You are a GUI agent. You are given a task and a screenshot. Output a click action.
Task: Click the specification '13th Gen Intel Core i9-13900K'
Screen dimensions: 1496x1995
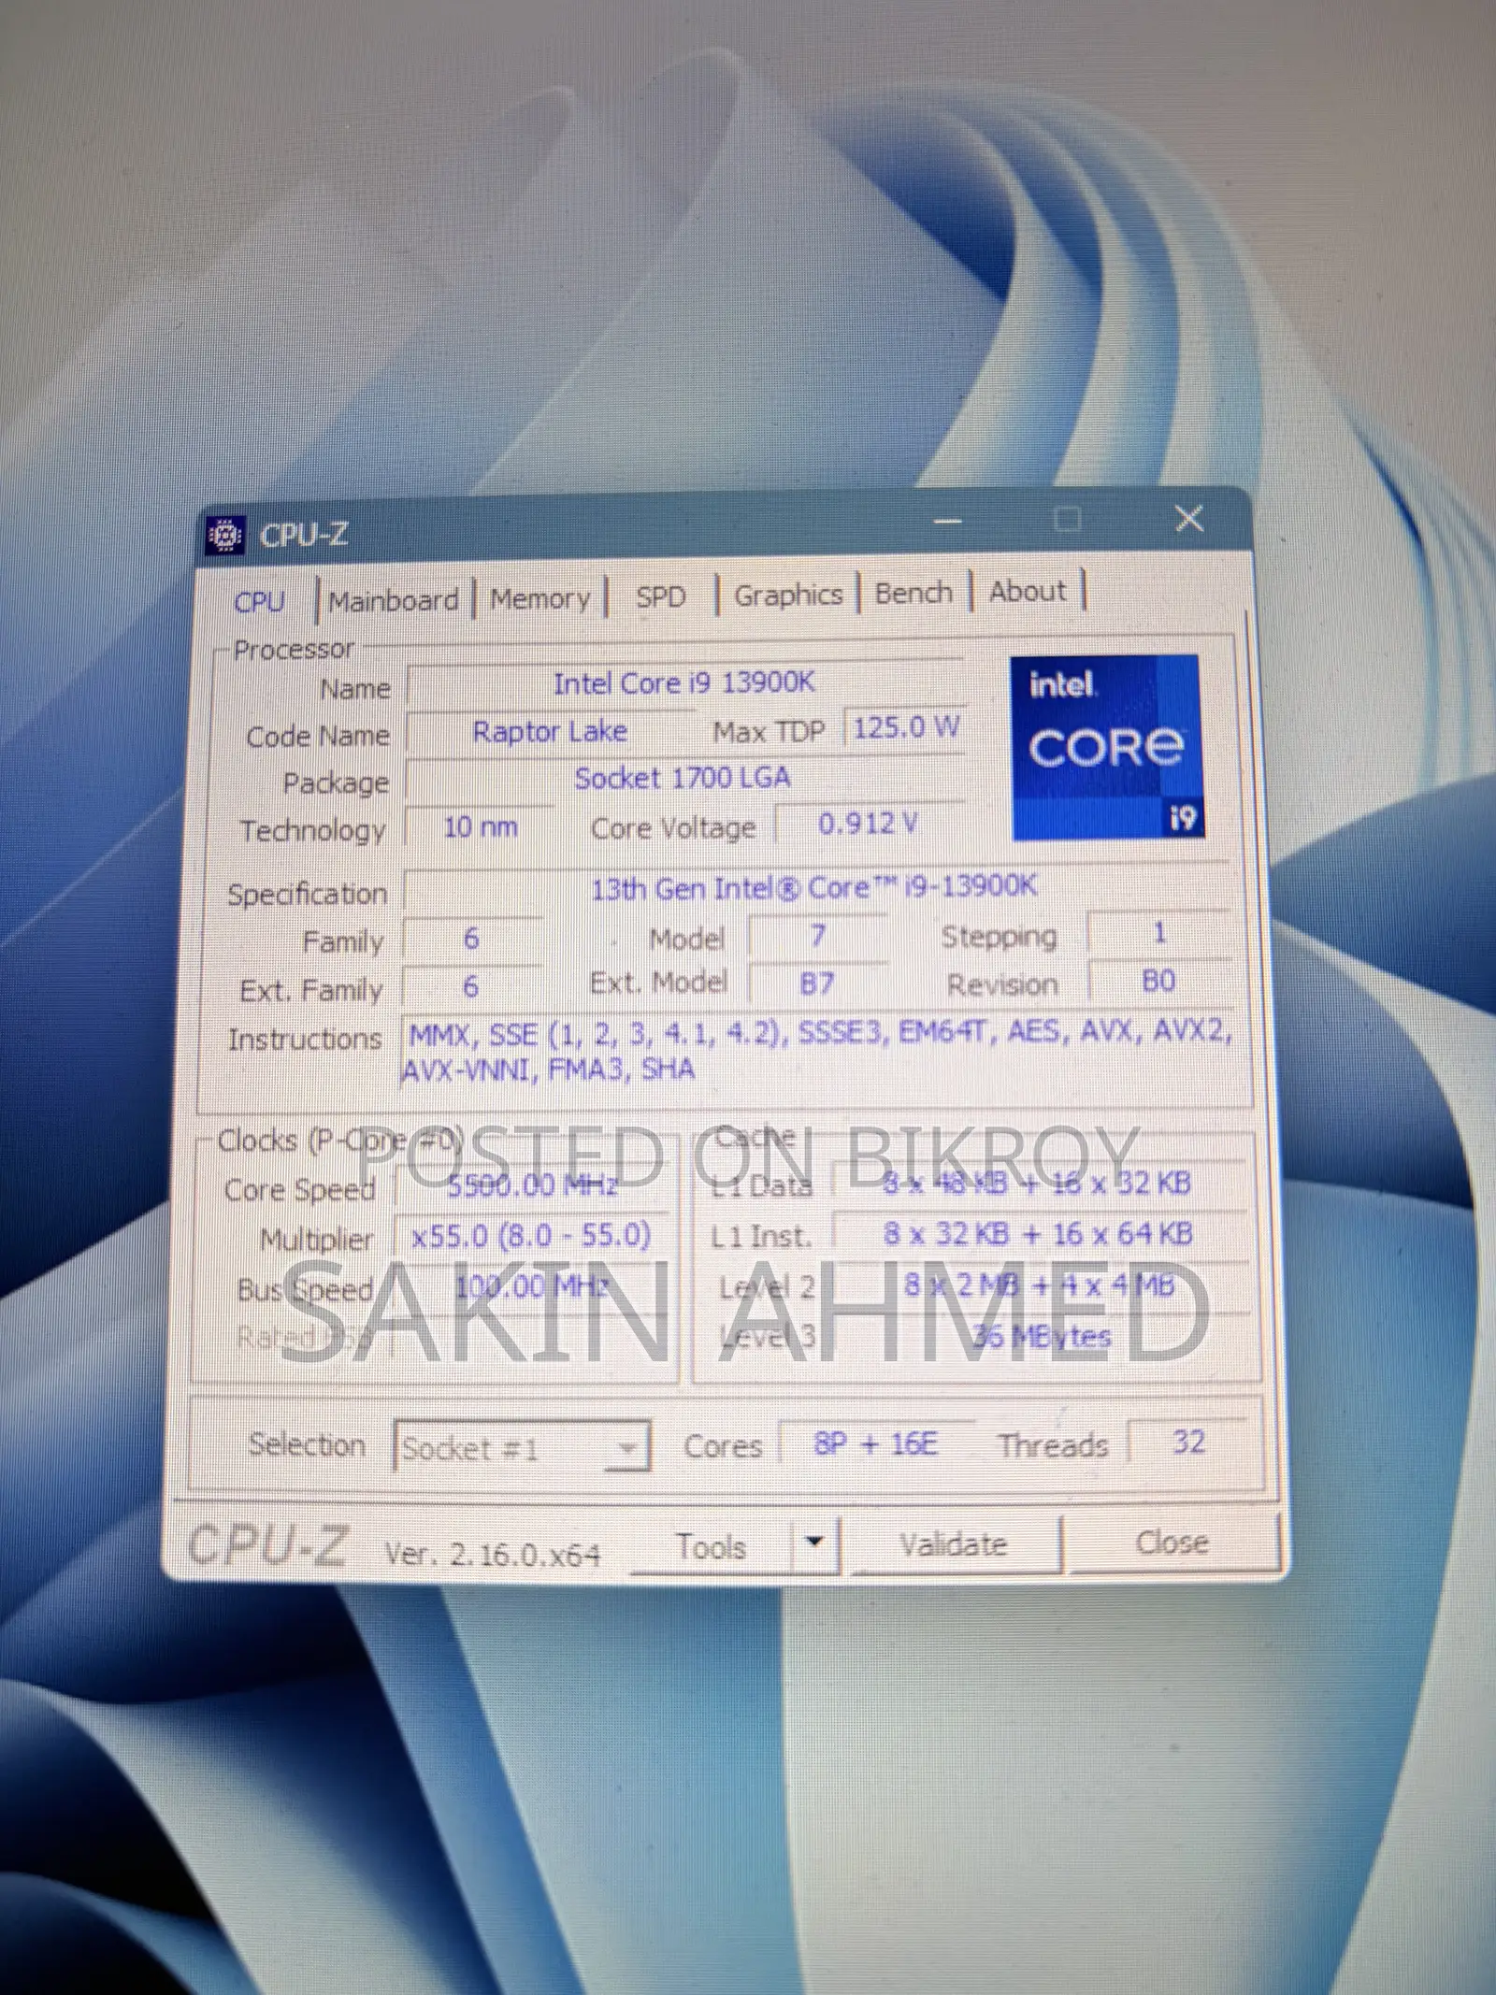click(x=814, y=887)
